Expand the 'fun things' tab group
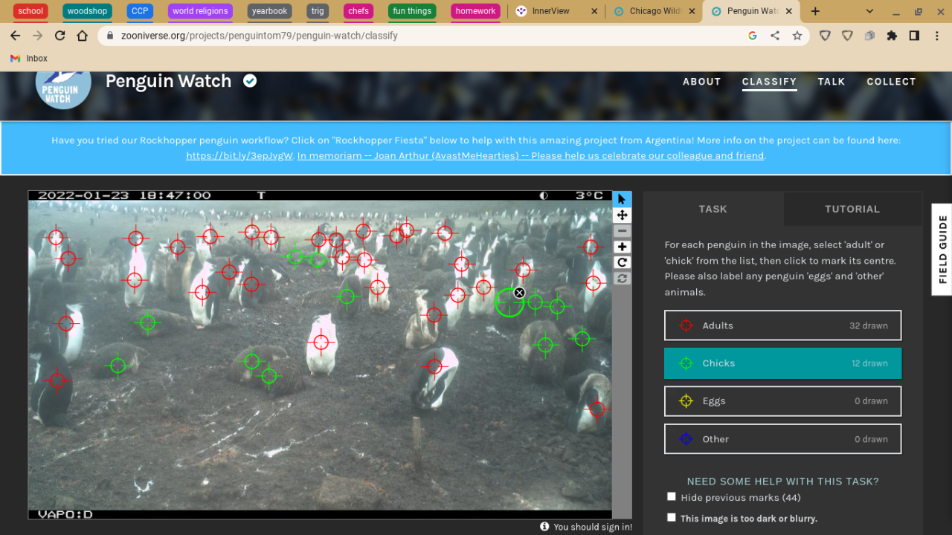 coord(412,11)
